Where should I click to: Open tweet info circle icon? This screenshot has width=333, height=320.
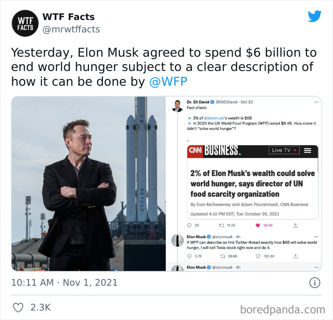(x=314, y=283)
